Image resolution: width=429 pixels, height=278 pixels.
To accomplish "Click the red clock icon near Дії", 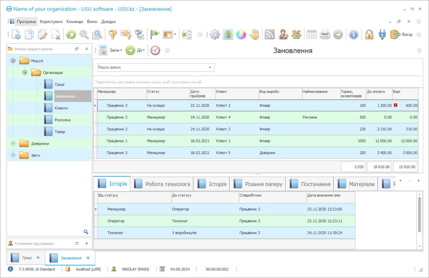I will 155,51.
